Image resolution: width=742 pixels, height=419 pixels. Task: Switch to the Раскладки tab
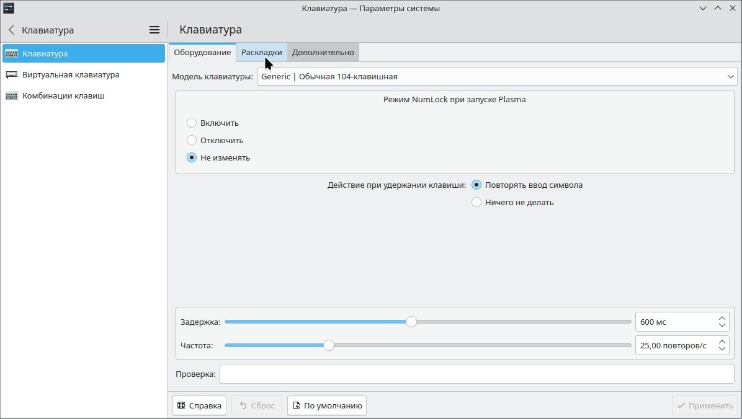[261, 52]
